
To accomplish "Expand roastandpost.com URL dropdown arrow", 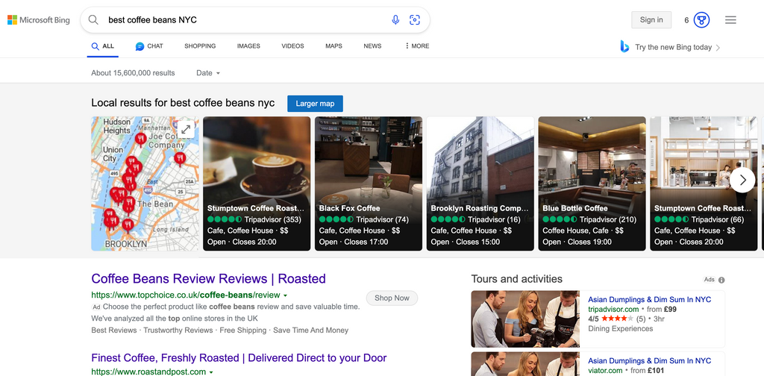I will (211, 372).
